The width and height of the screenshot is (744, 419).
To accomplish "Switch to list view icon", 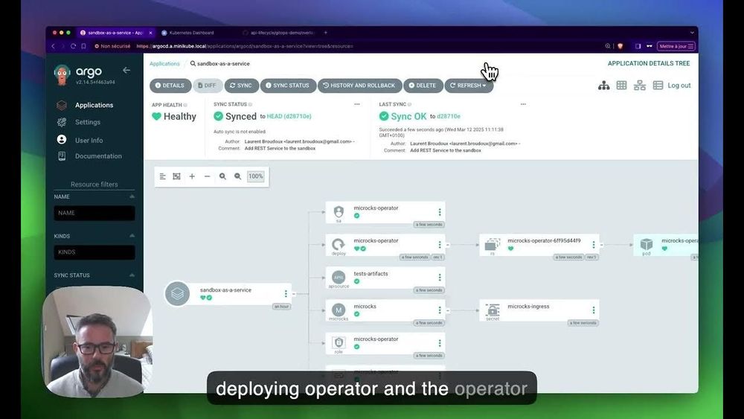I will (658, 86).
